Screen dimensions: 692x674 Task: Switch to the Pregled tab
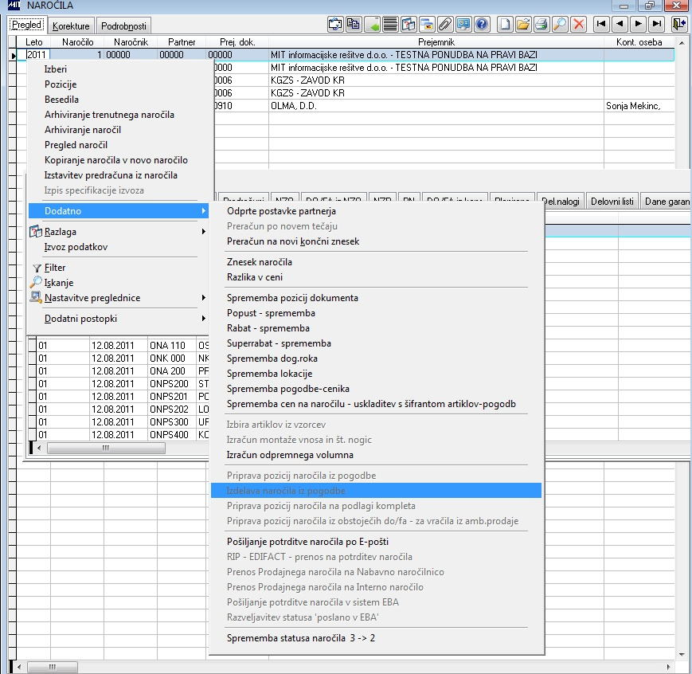26,25
